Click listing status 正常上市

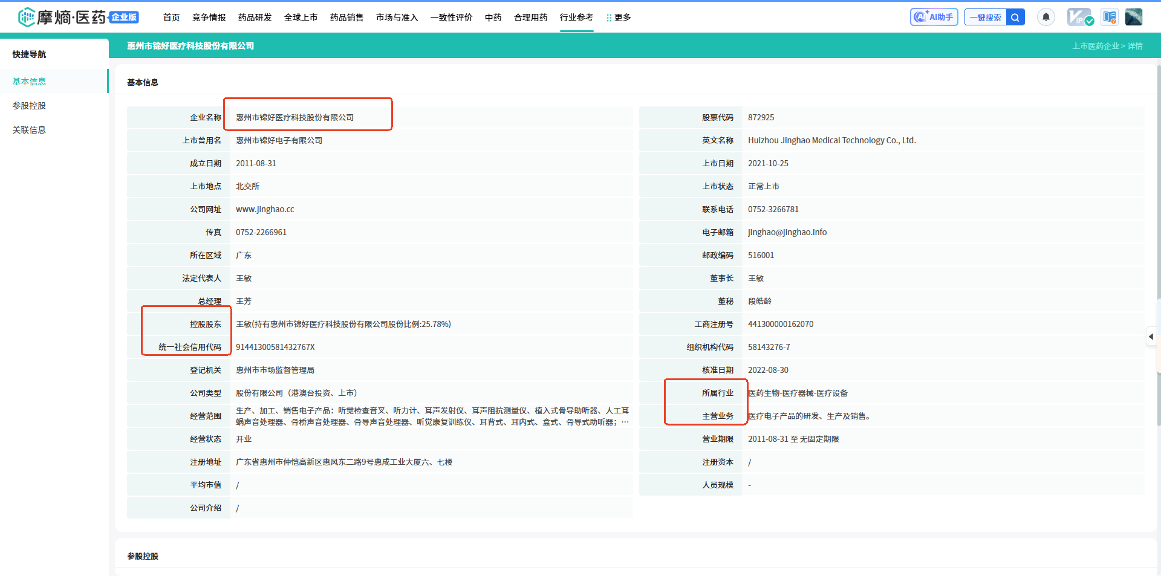tap(764, 186)
